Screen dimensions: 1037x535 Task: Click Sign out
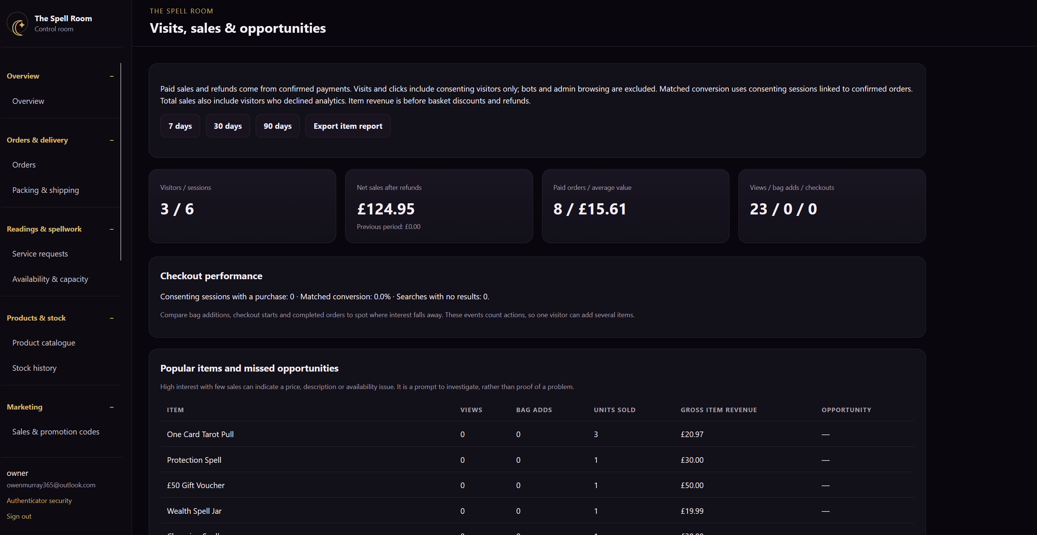19,516
